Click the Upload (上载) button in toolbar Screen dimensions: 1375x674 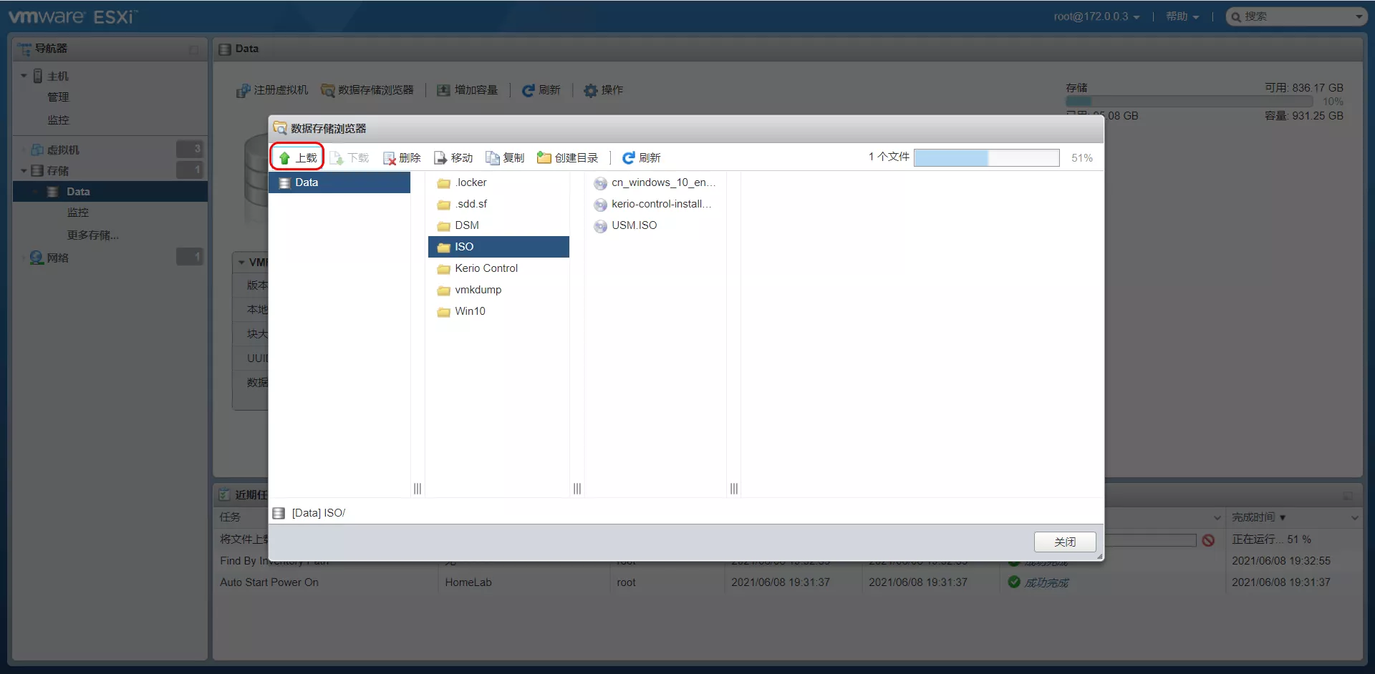pos(298,158)
